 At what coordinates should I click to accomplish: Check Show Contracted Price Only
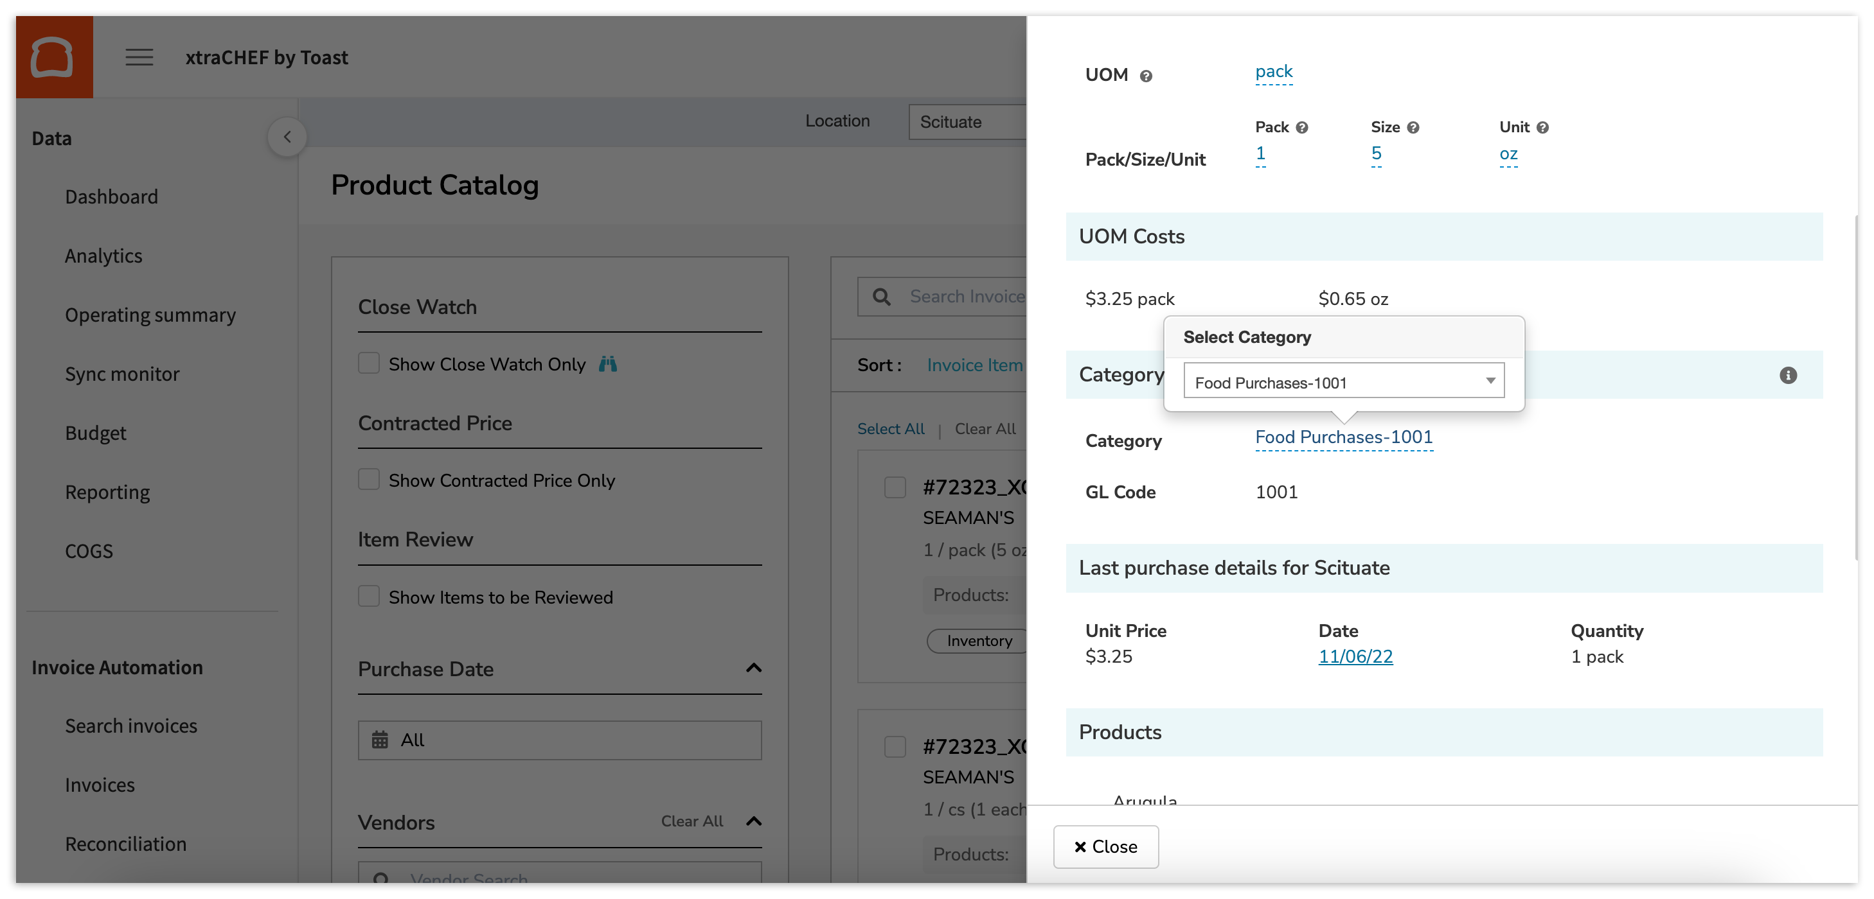point(369,479)
